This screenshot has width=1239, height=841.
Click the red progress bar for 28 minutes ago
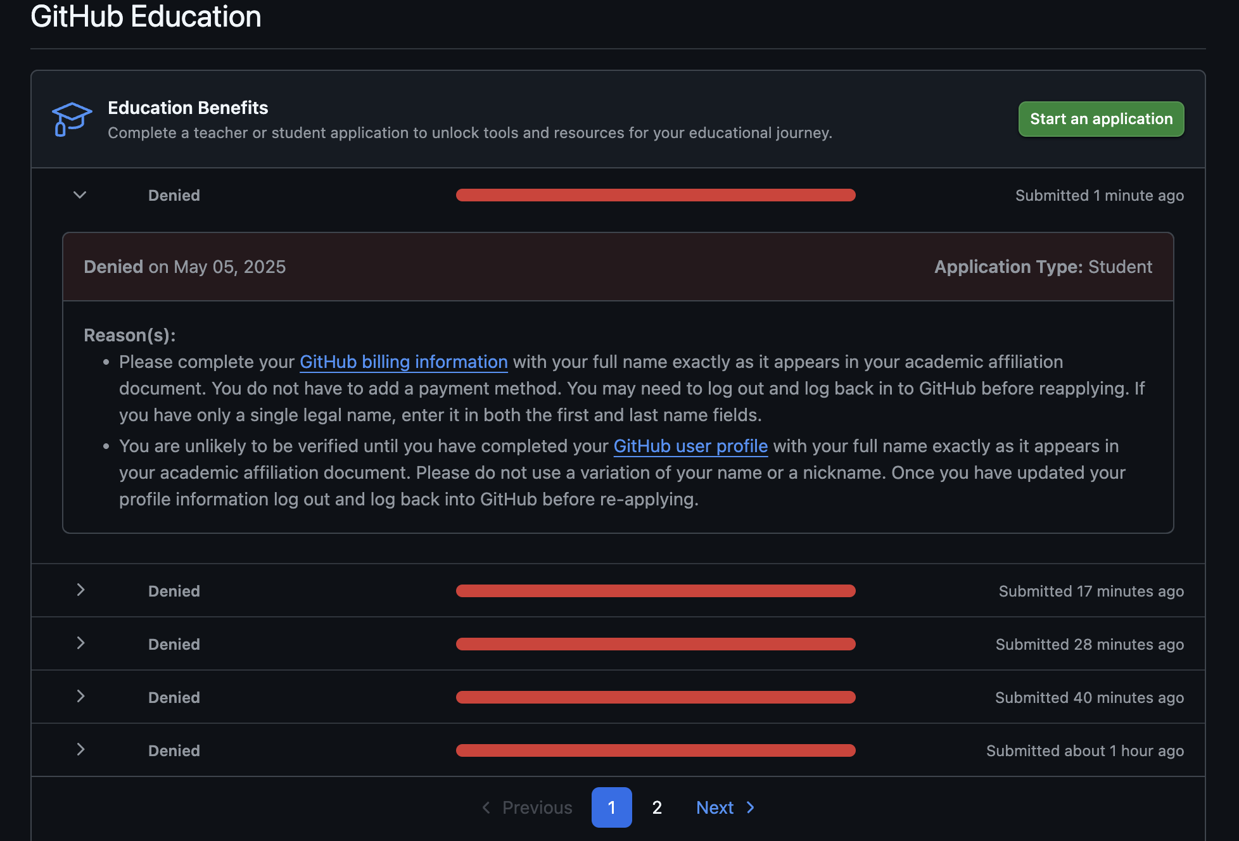[656, 644]
